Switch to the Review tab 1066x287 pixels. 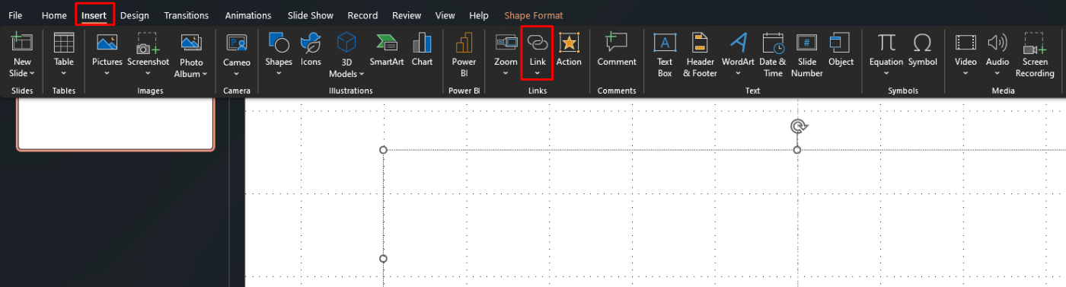point(407,15)
